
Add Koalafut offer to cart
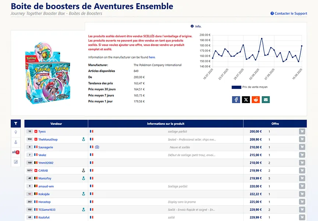pyautogui.click(x=302, y=217)
